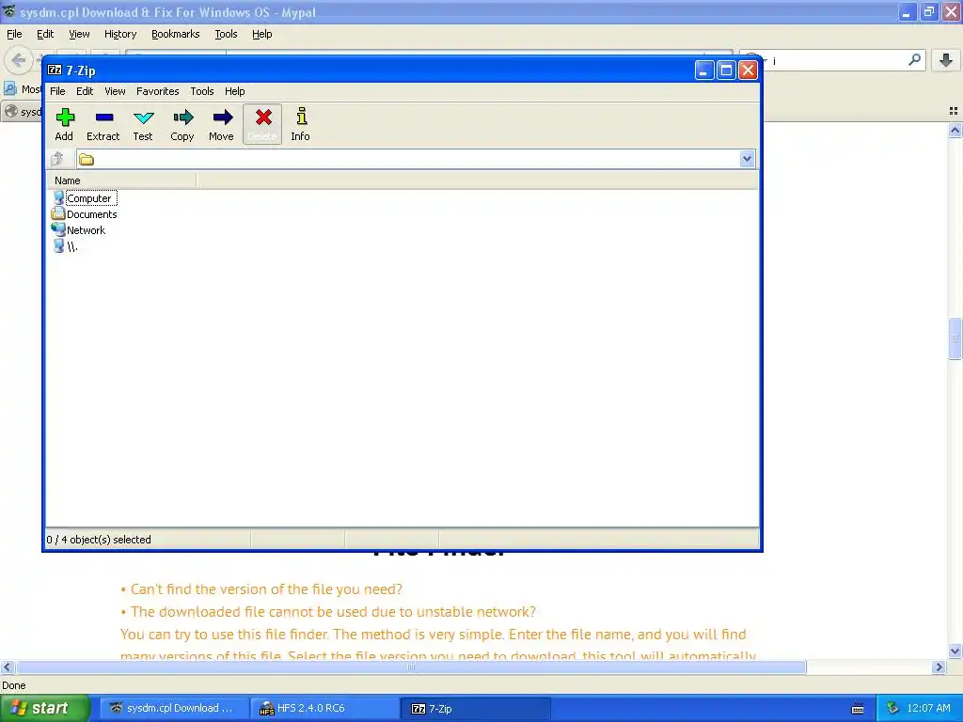Click the "0 / 4 object(s) selected" status text

[99, 539]
